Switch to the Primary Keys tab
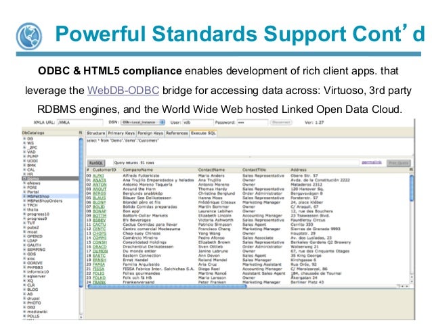This screenshot has width=432, height=324. 121,133
